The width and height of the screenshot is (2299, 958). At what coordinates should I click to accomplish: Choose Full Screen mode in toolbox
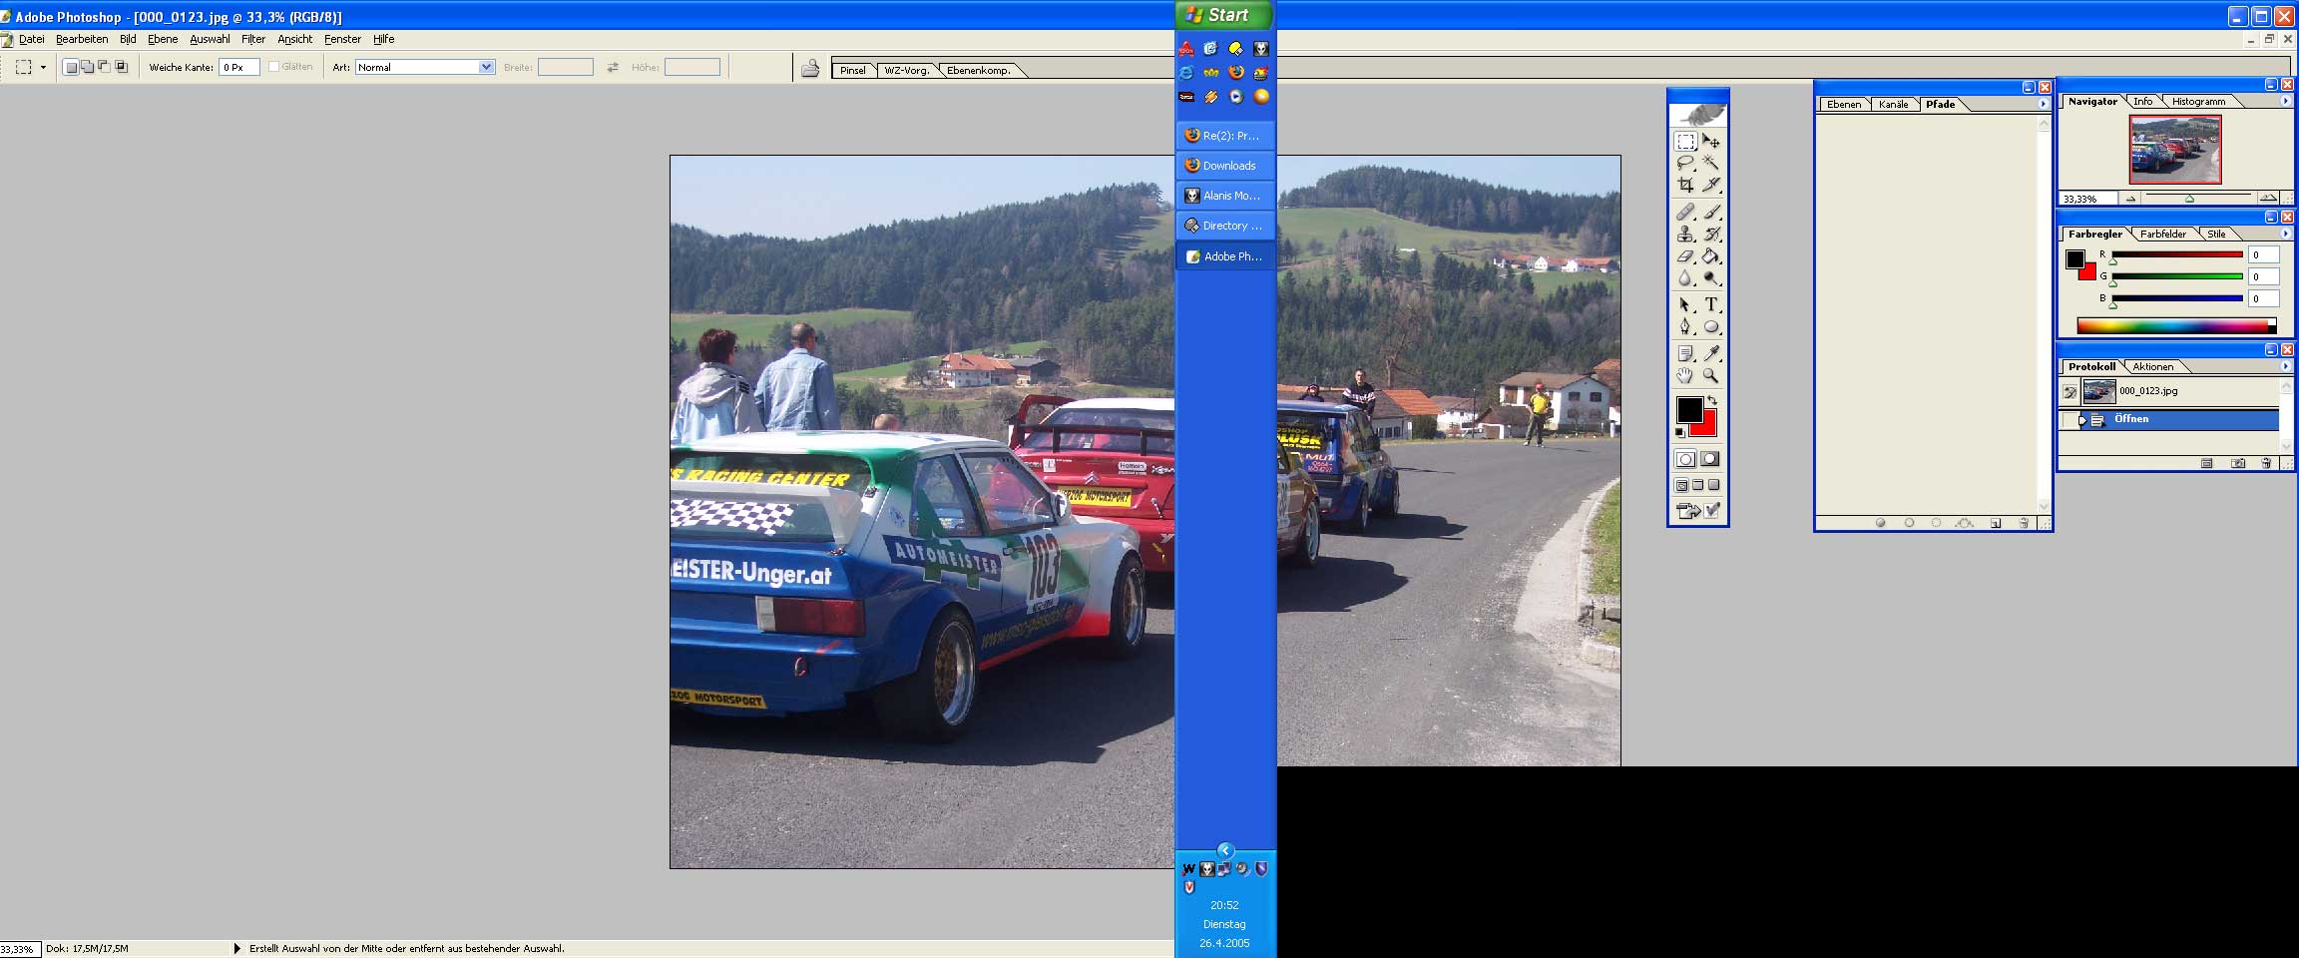point(1714,486)
